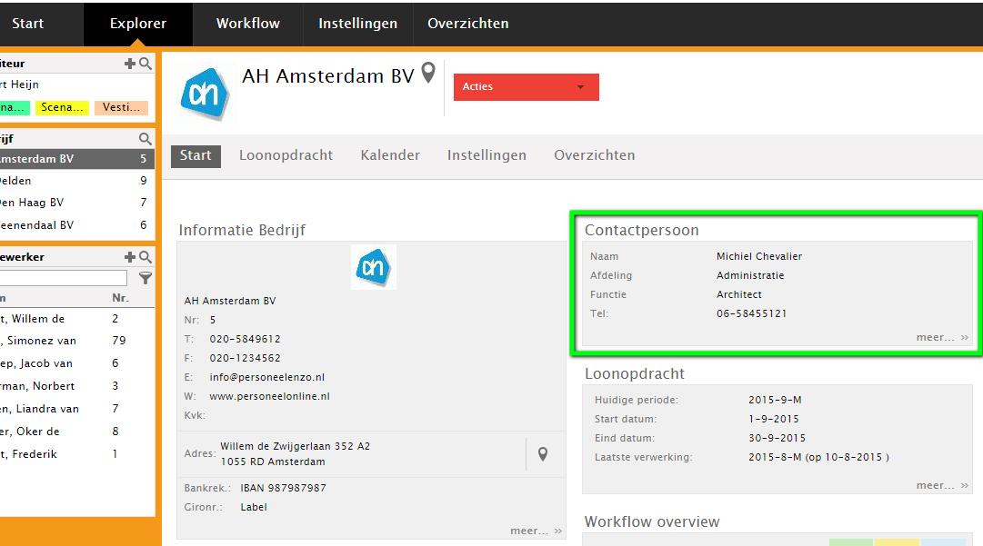Select employee Liandra van, number 7

(x=77, y=409)
